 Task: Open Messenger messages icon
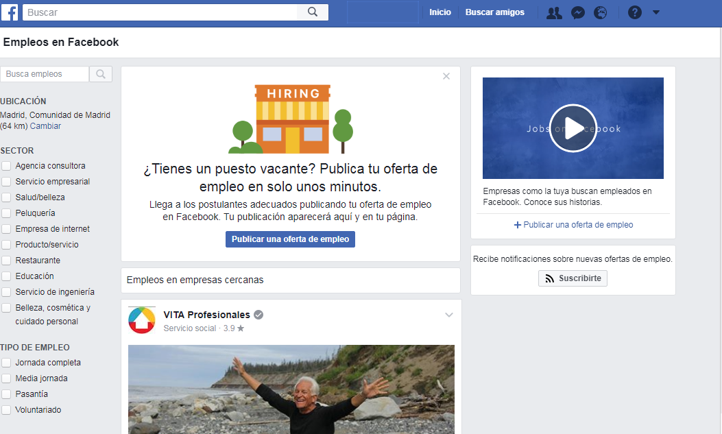tap(578, 12)
